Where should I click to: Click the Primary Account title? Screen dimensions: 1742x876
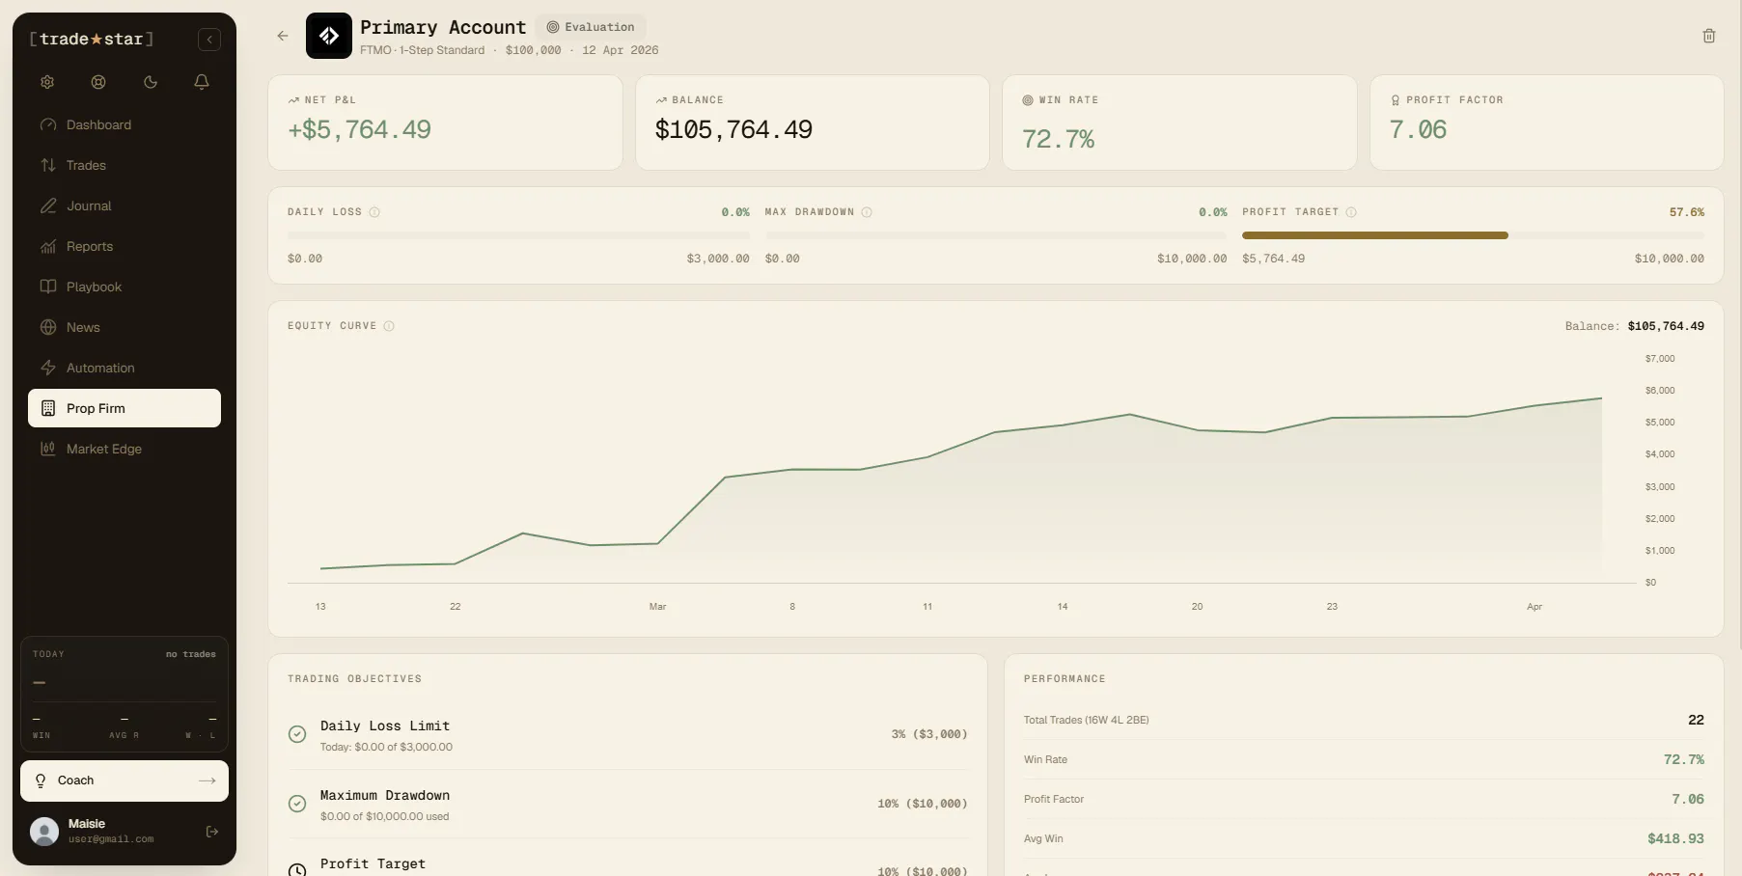pyautogui.click(x=443, y=27)
